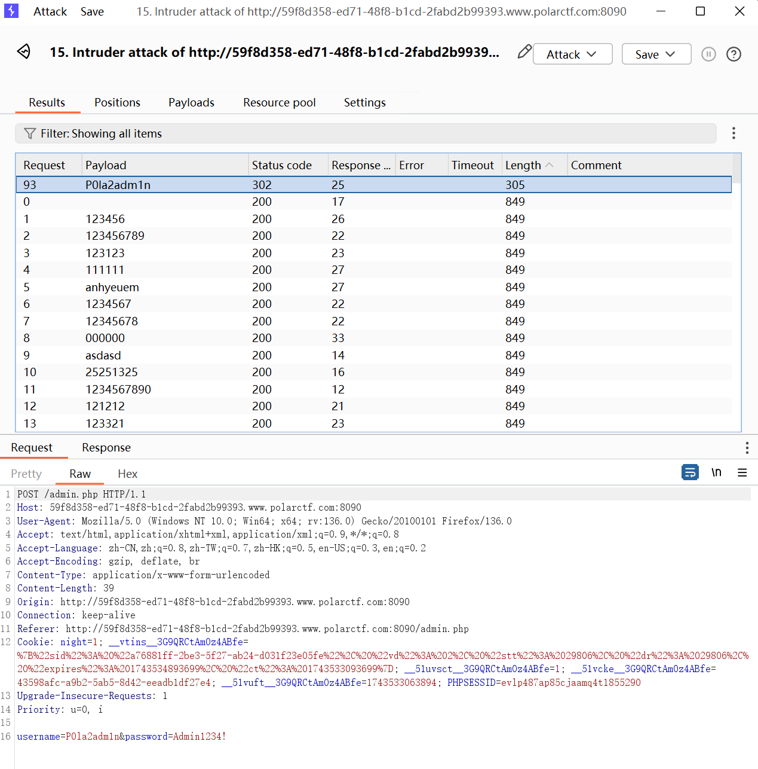
Task: Click the filter funnel icon
Action: tap(29, 133)
